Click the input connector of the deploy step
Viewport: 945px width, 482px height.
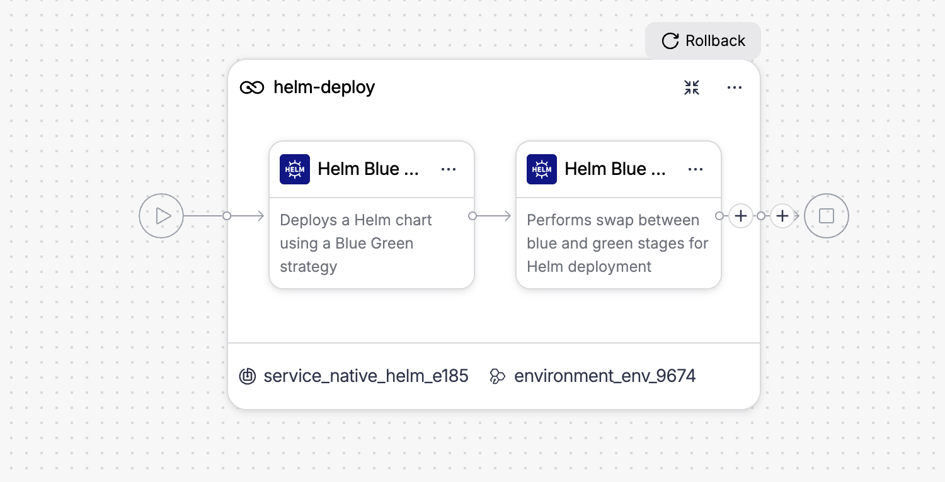pos(227,216)
